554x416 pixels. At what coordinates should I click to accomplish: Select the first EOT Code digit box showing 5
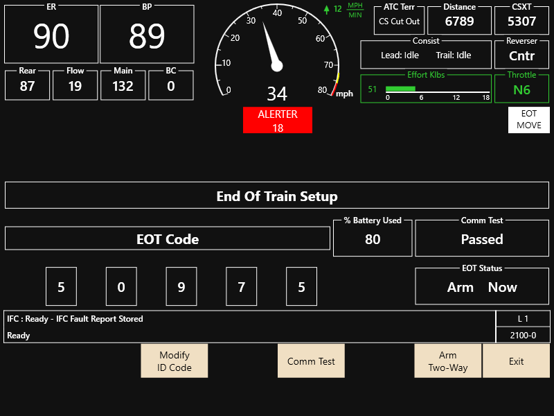coord(61,286)
